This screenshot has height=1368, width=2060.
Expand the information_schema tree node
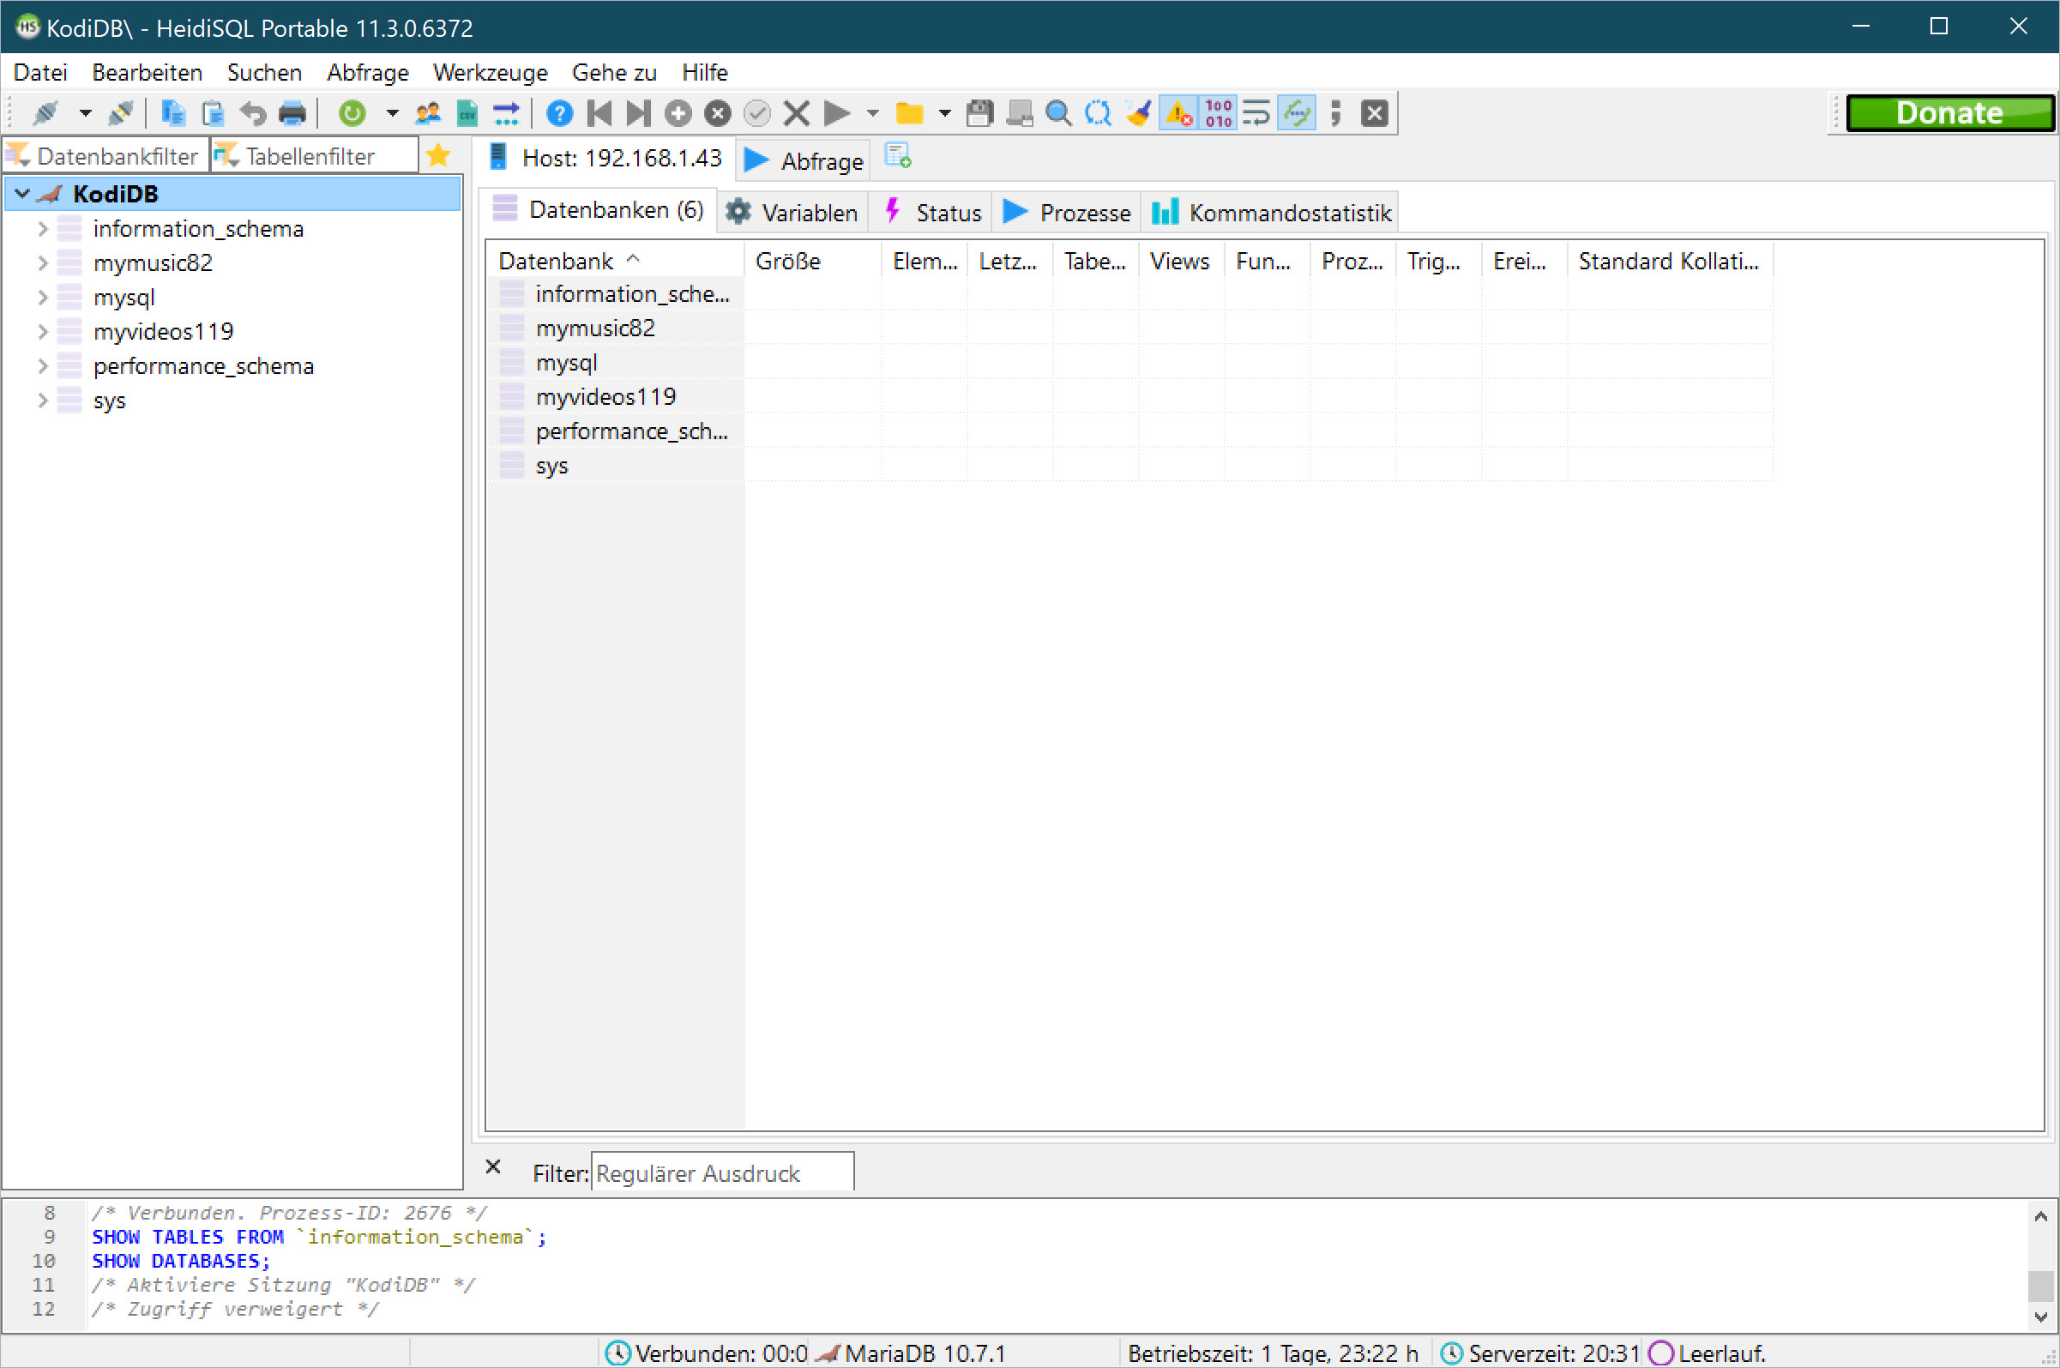pyautogui.click(x=42, y=229)
